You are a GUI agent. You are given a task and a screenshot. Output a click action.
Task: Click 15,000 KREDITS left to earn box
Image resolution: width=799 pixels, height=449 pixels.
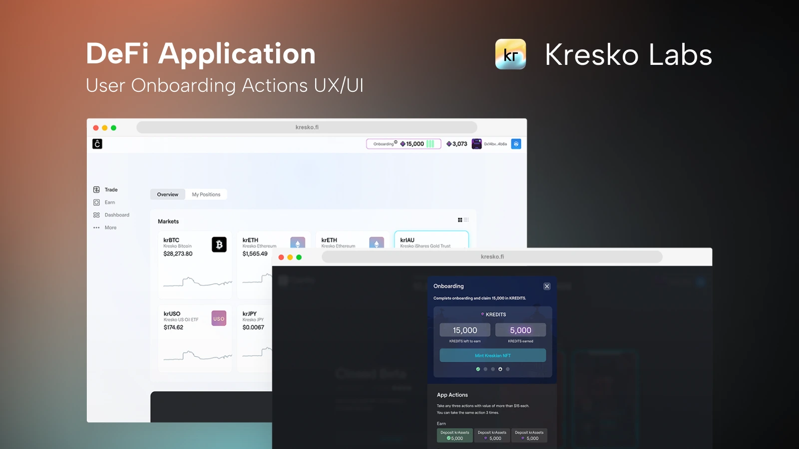coord(465,330)
